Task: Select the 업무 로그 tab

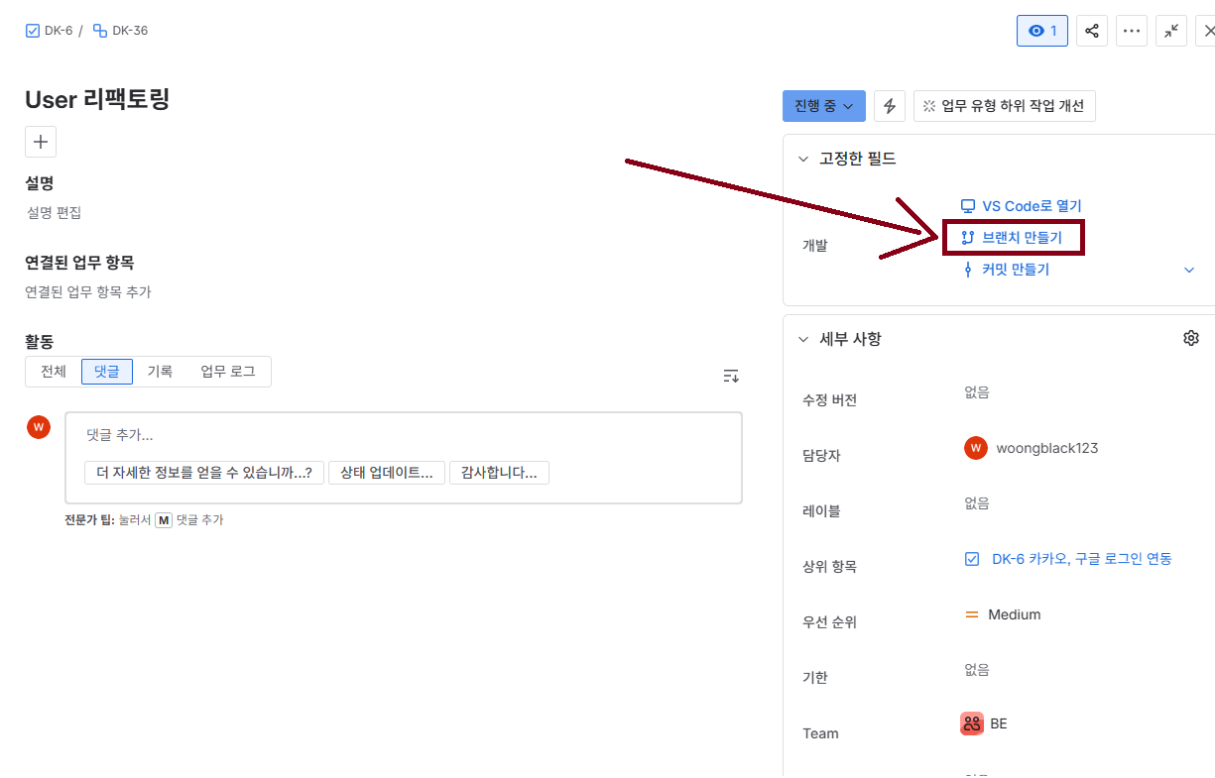Action: click(x=227, y=372)
